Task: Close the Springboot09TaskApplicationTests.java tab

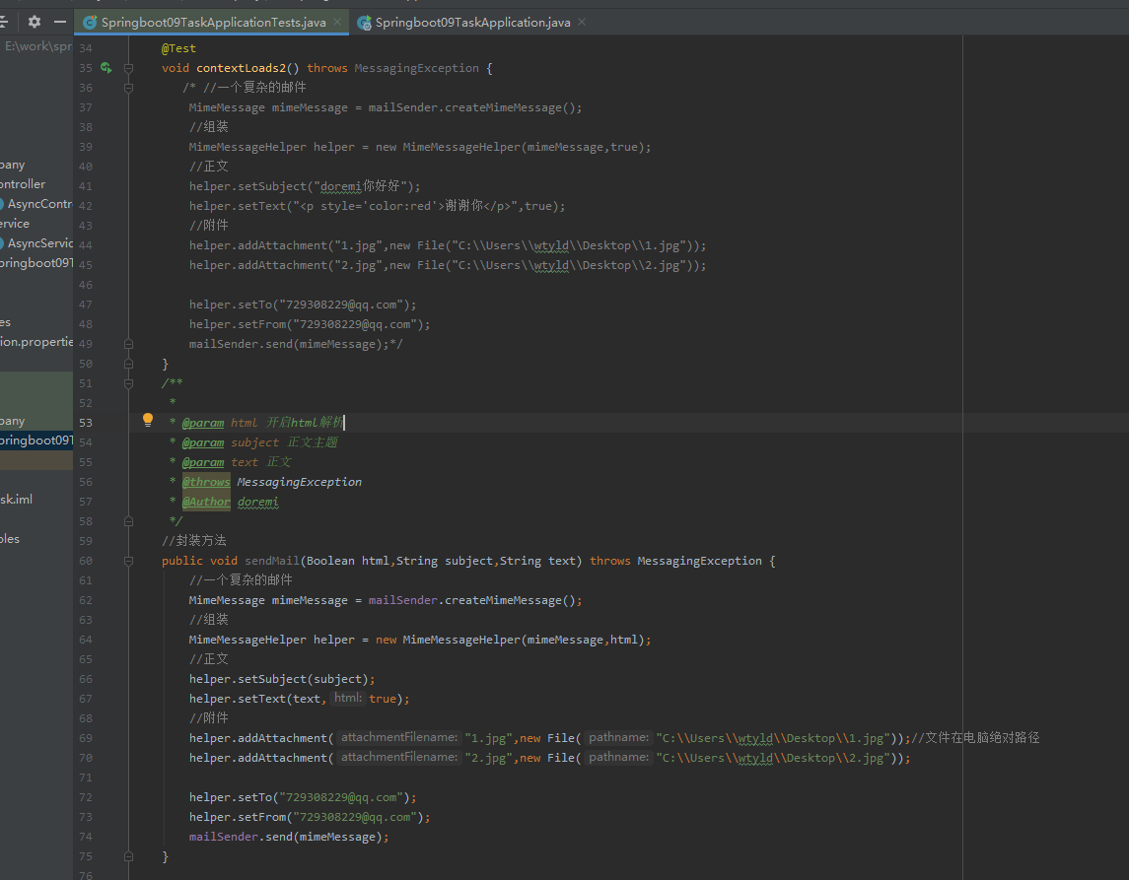Action: click(x=337, y=22)
